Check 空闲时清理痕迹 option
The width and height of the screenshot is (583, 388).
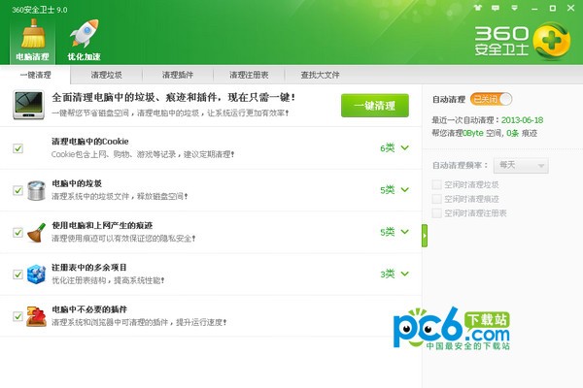437,199
